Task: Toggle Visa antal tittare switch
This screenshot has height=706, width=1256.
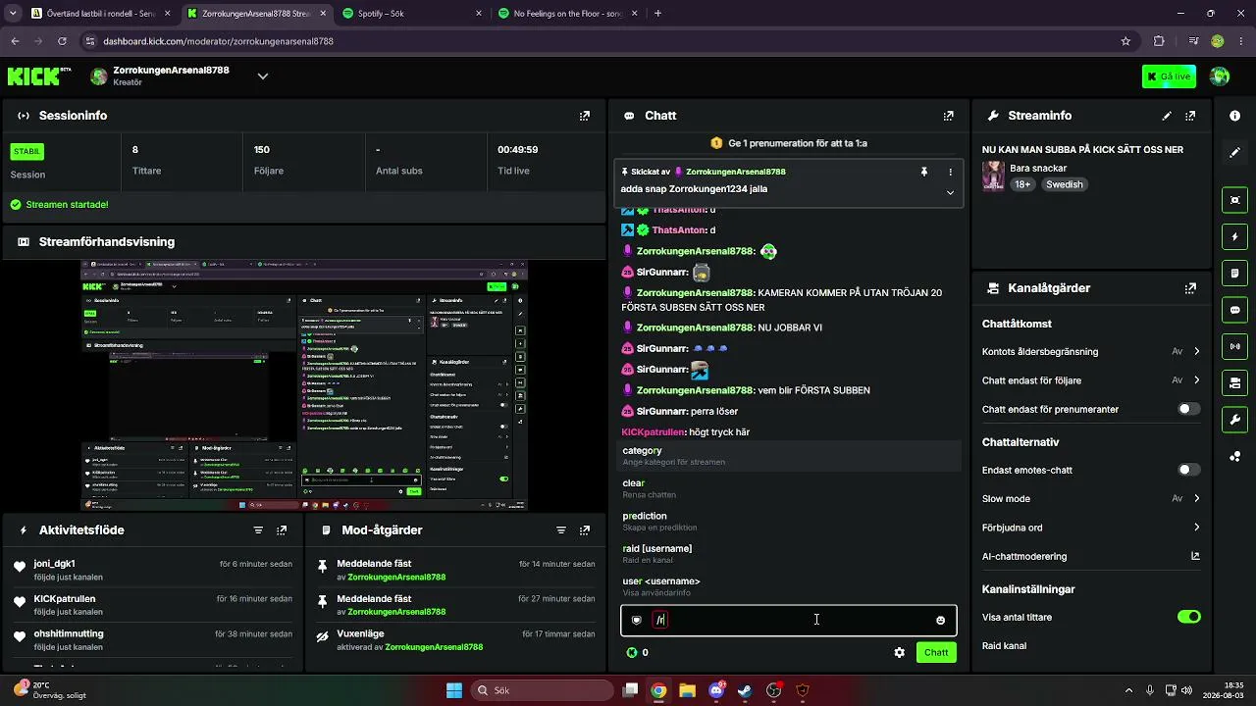Action: click(x=1188, y=617)
